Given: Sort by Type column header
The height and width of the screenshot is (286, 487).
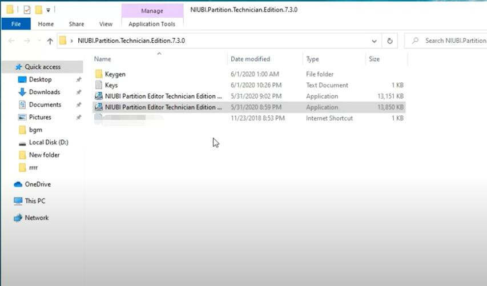Looking at the screenshot, I should pos(312,59).
